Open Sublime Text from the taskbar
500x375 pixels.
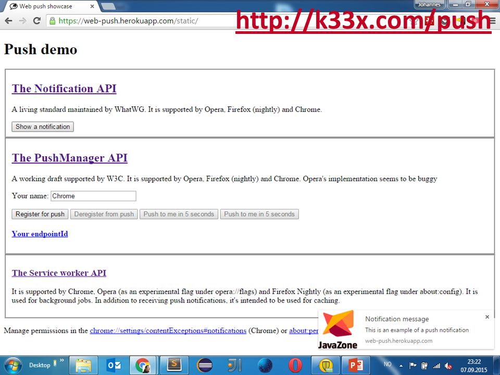[174, 366]
